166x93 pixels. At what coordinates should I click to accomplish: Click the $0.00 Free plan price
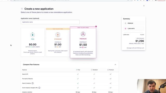tap(33, 44)
